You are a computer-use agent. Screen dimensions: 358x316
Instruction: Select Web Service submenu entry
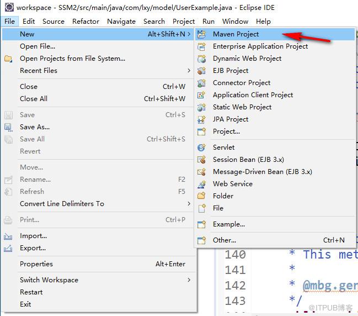(275, 184)
